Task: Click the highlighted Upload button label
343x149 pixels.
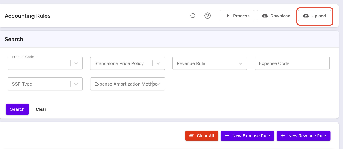Action: coord(319,16)
